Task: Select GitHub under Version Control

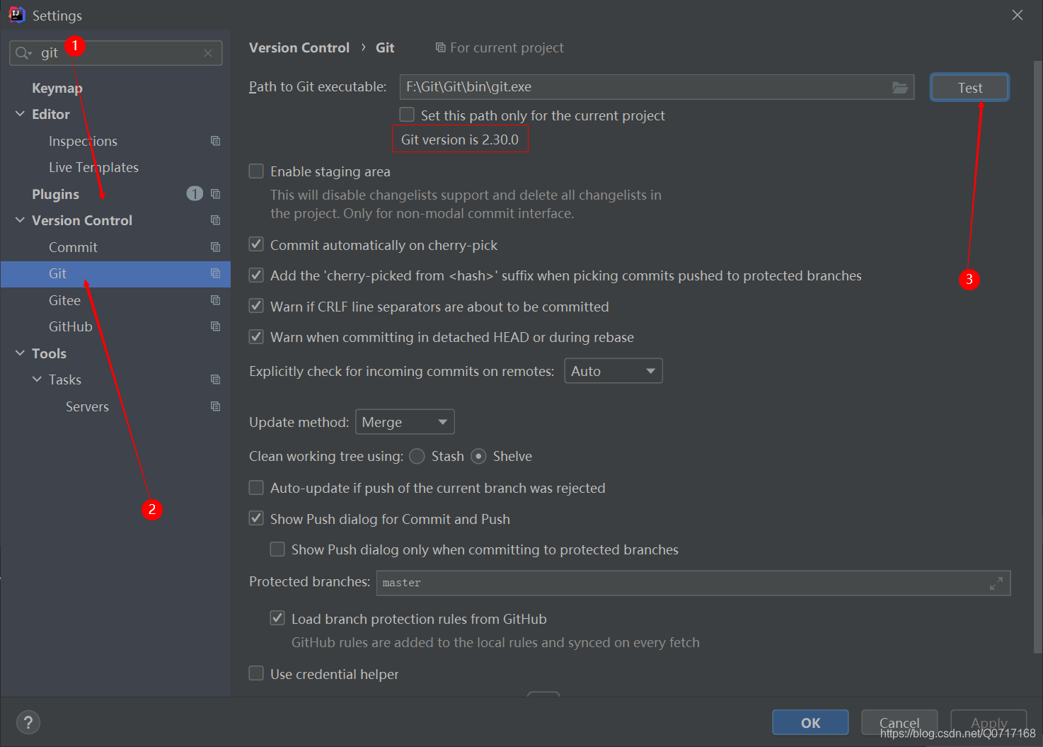Action: coord(70,326)
